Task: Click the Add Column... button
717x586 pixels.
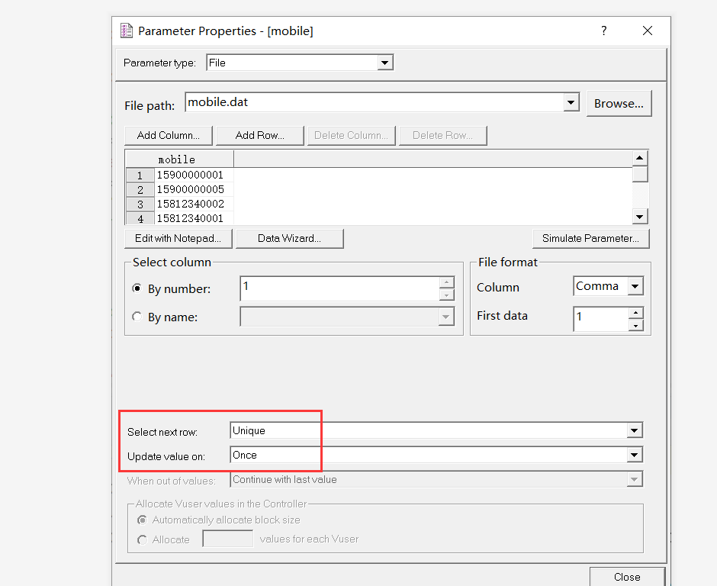Action: 169,136
